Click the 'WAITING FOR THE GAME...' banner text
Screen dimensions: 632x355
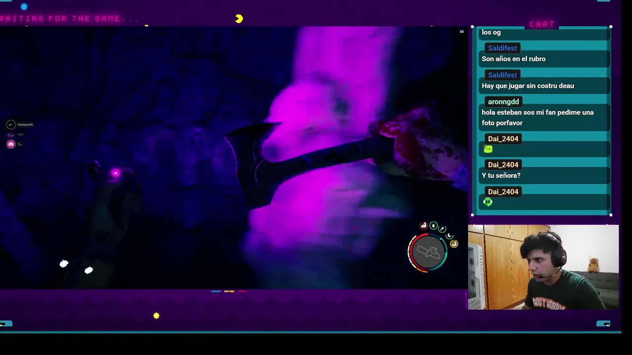tap(70, 19)
